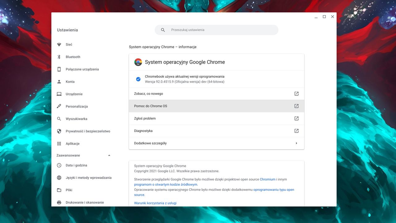The height and width of the screenshot is (223, 396).
Task: Click the System operacyjny Google Chrome card title
Action: [185, 62]
